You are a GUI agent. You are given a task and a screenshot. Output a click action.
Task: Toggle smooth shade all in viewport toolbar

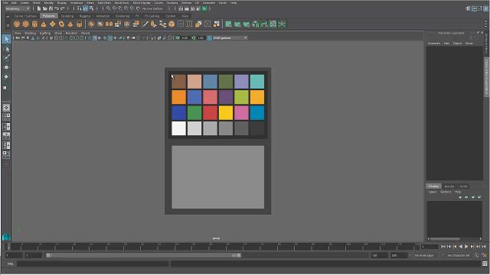pyautogui.click(x=95, y=38)
